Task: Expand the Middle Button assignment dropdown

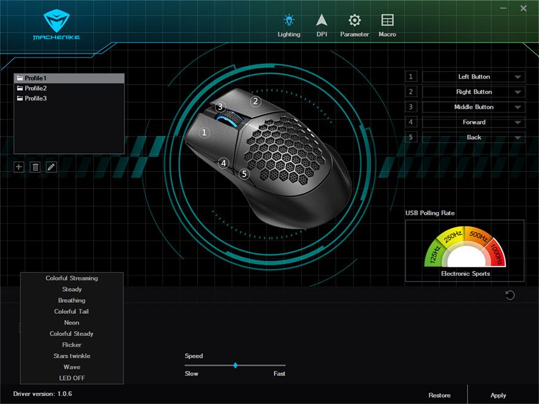Action: (x=473, y=107)
